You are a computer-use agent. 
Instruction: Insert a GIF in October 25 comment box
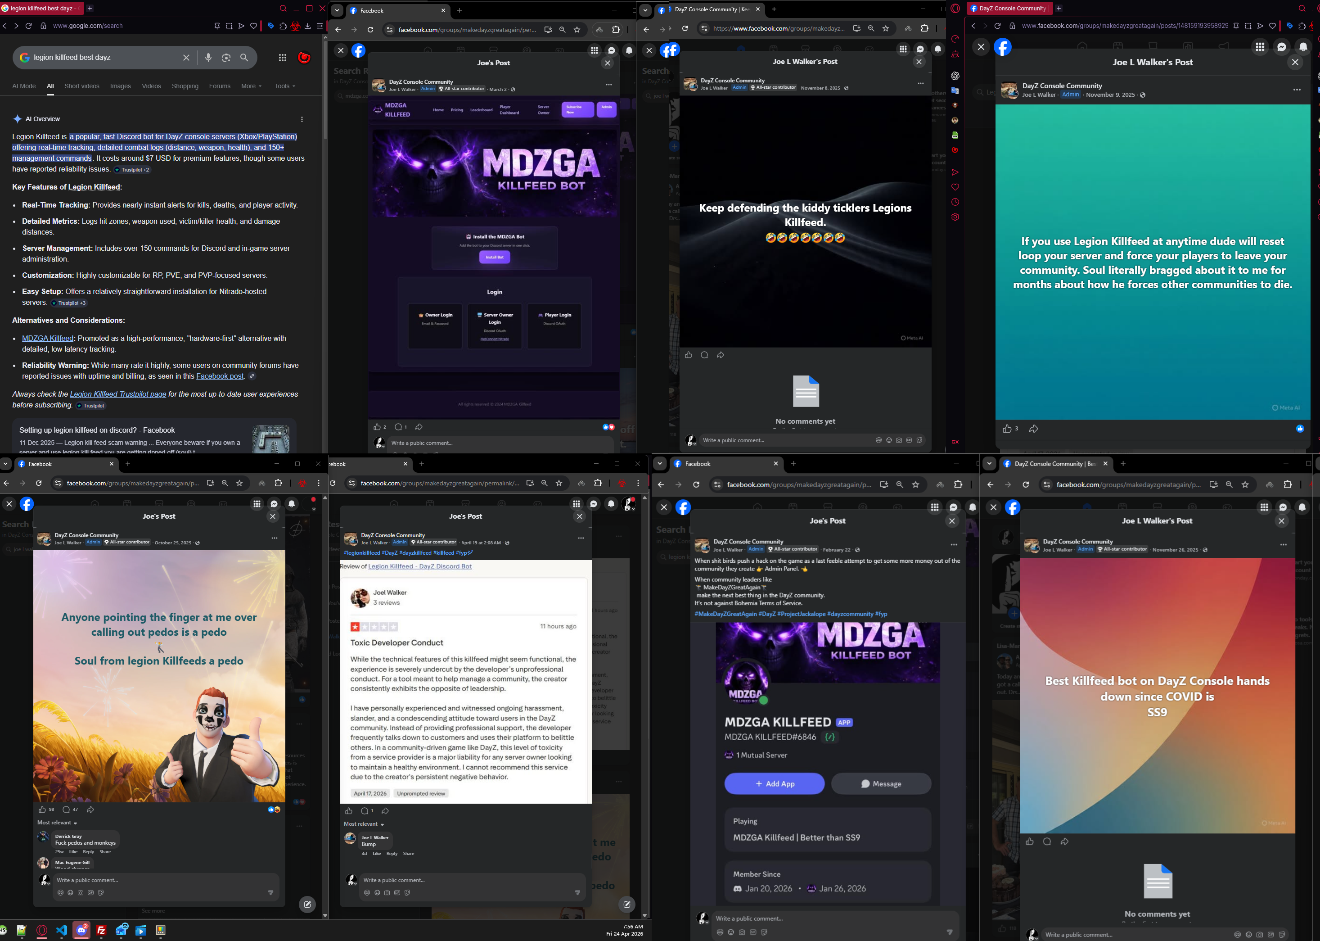[x=90, y=893]
